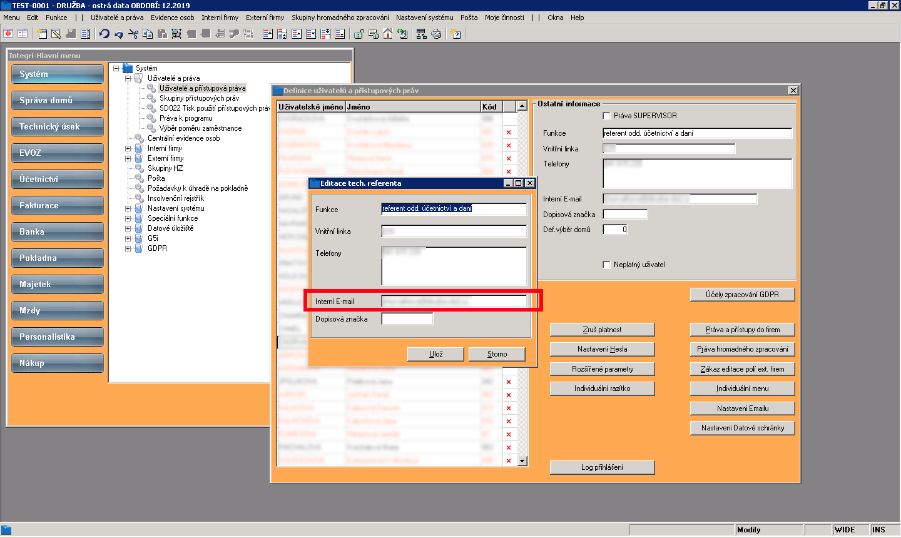Click the house home toolbar icon
The image size is (901, 538).
pyautogui.click(x=388, y=34)
